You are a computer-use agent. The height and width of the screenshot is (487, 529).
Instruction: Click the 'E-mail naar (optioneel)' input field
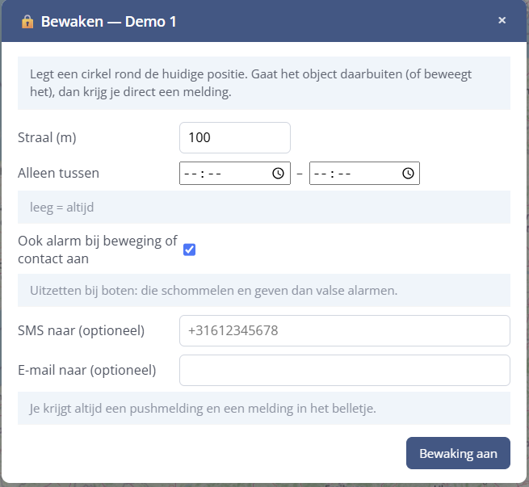(345, 371)
